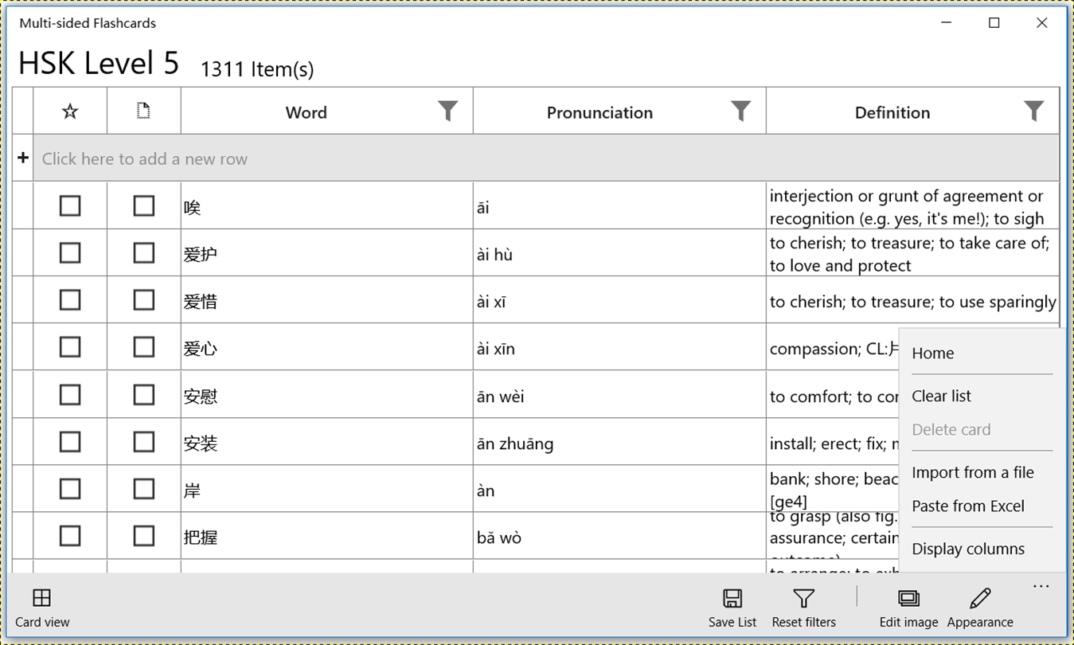This screenshot has height=645, width=1074.
Task: Toggle the three-dots more options button
Action: [x=1041, y=587]
